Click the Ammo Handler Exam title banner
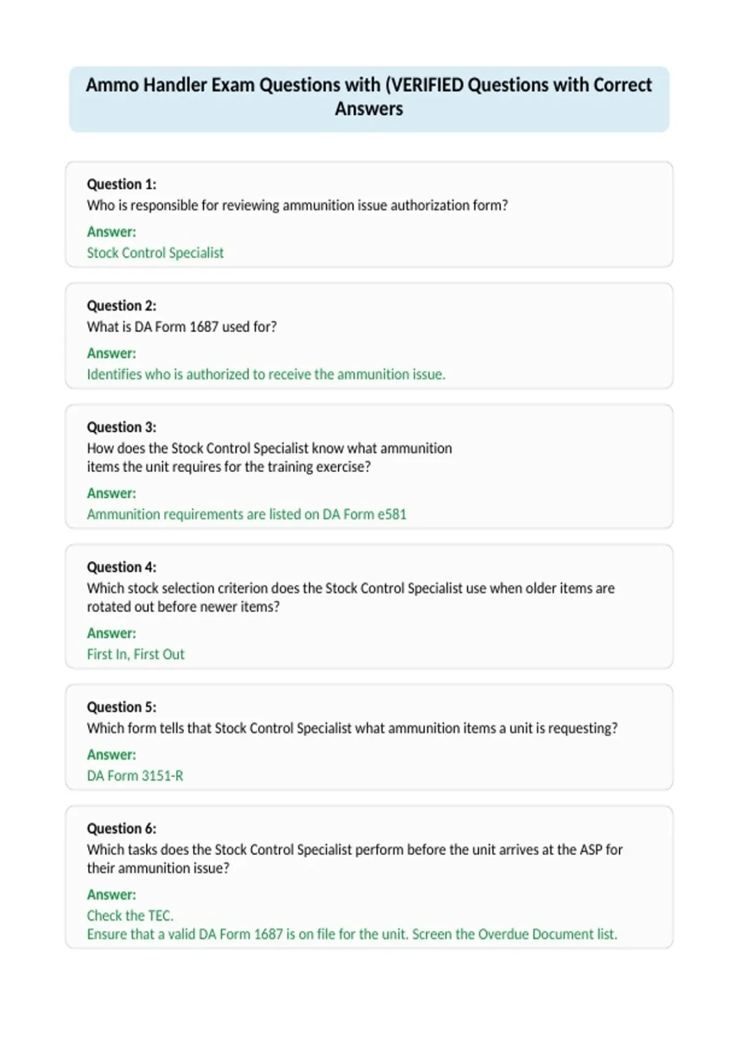This screenshot has height=1046, width=738. pyautogui.click(x=369, y=99)
